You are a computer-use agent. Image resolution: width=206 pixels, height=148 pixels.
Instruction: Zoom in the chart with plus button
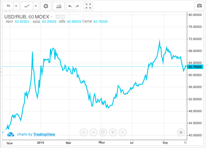(x=113, y=132)
